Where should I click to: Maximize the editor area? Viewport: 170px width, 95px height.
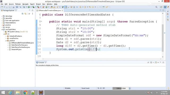pyautogui.click(x=163, y=10)
